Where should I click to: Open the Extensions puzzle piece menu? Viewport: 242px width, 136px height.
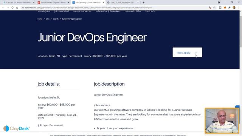pos(230,8)
